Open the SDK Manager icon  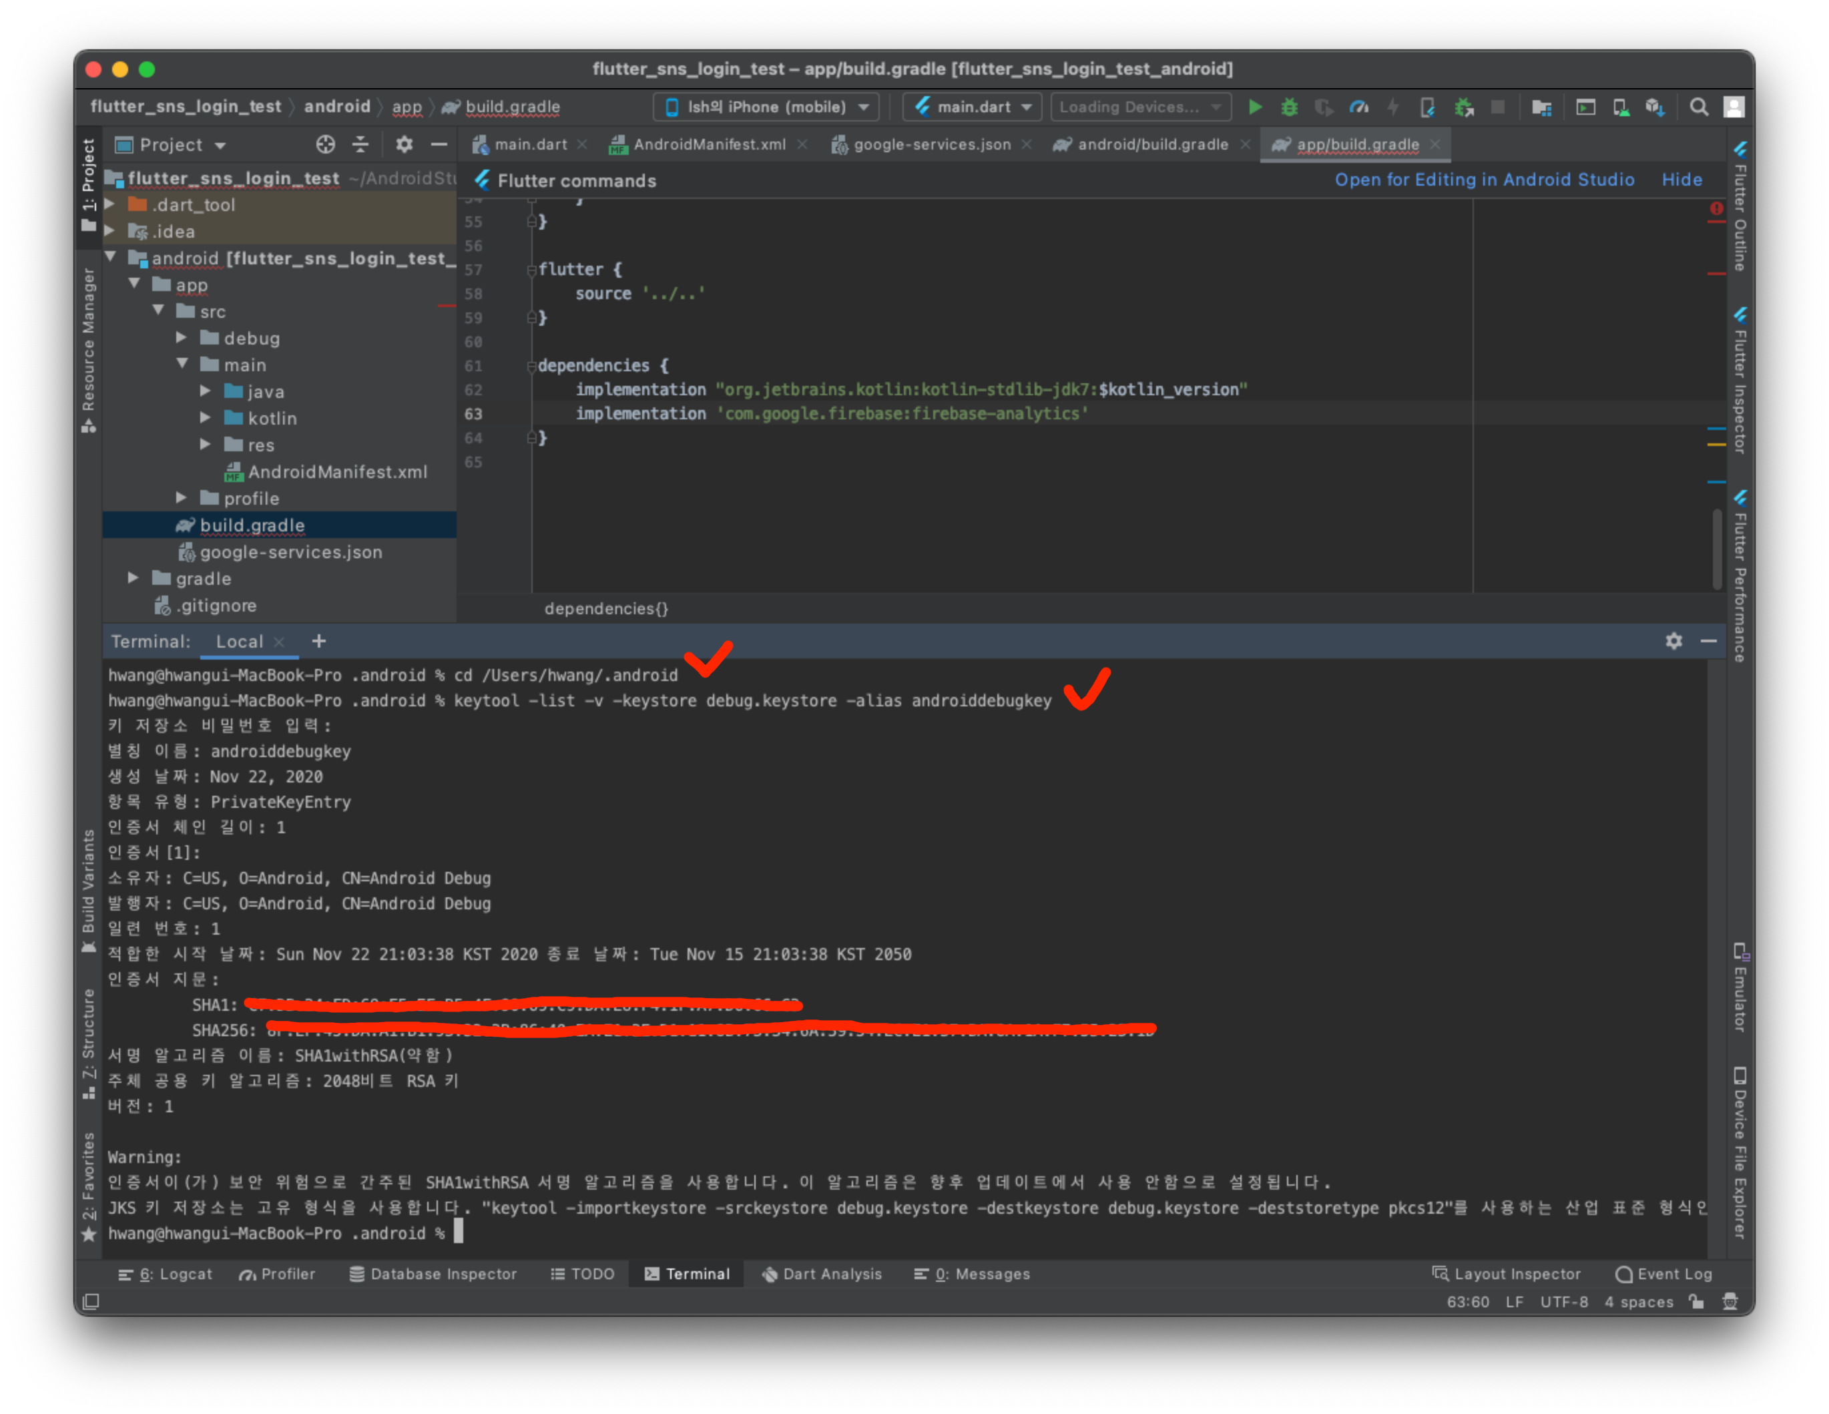pos(1655,107)
